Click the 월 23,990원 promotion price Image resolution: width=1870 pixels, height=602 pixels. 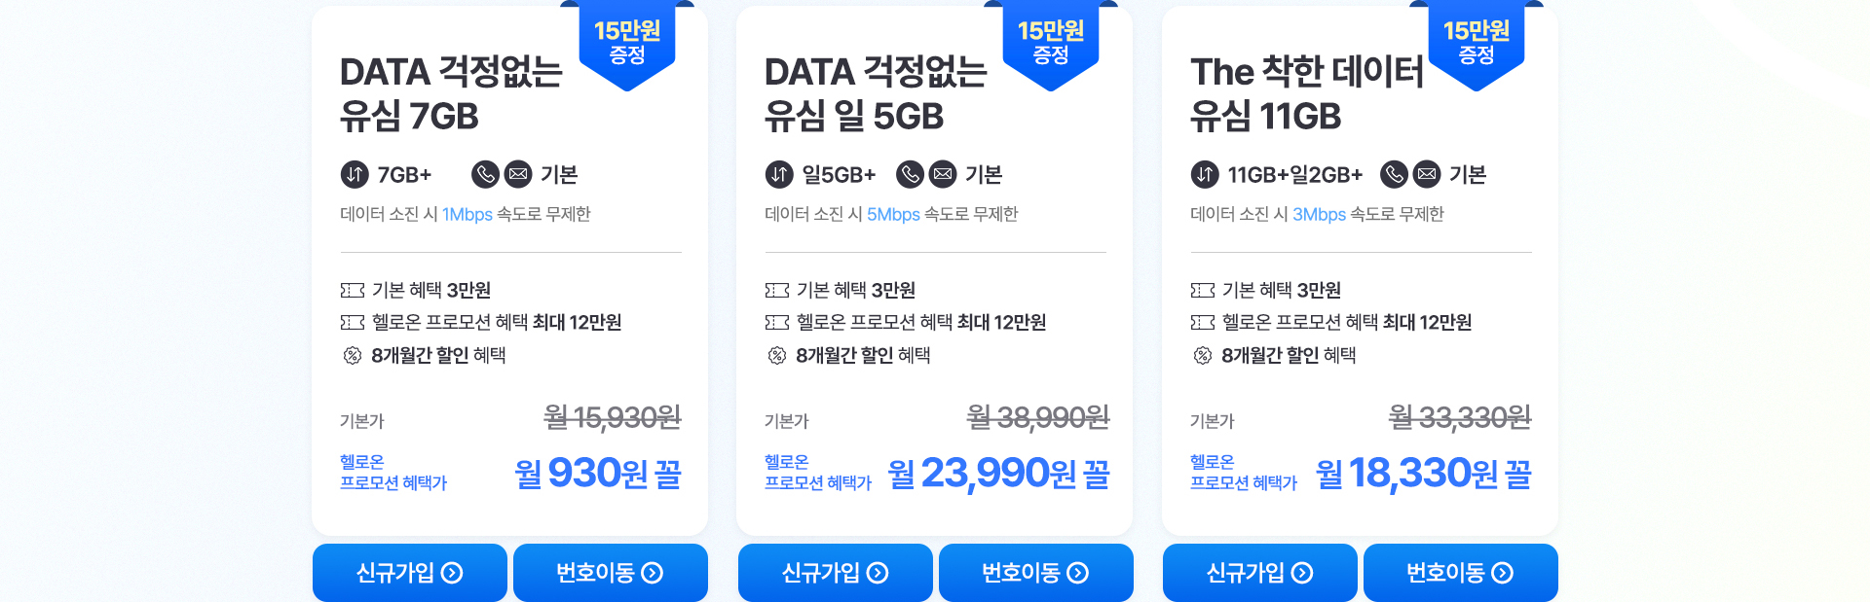999,474
